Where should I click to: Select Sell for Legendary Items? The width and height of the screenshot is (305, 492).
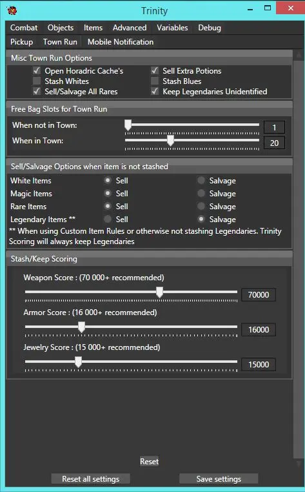click(x=108, y=219)
